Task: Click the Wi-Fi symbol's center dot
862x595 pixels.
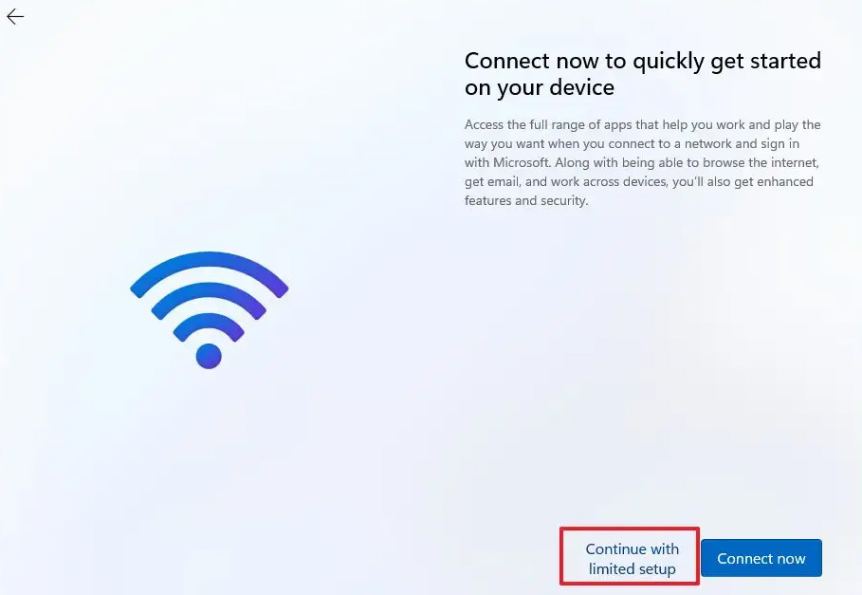Action: [209, 356]
